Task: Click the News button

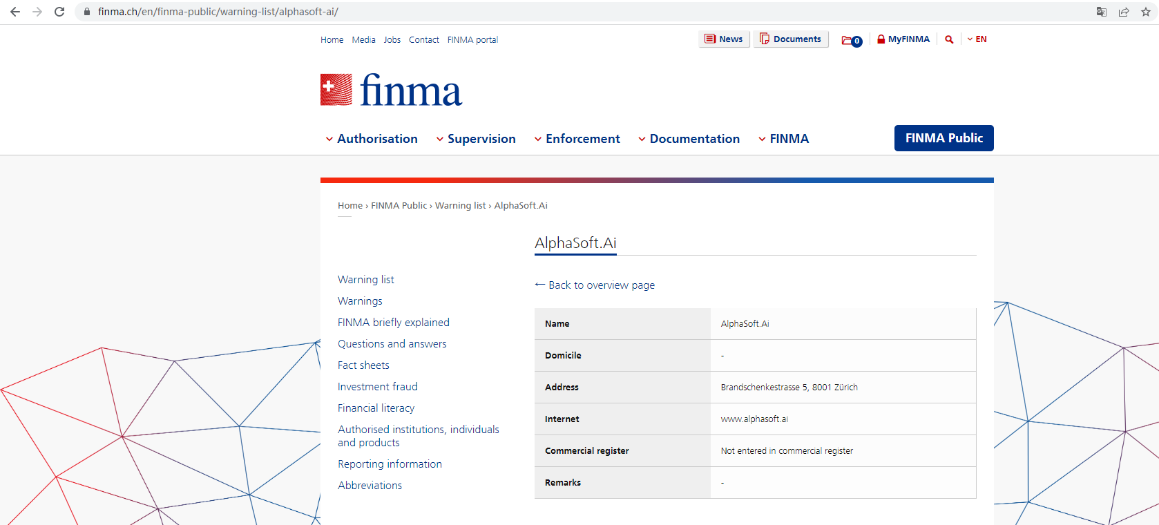Action: coord(724,39)
